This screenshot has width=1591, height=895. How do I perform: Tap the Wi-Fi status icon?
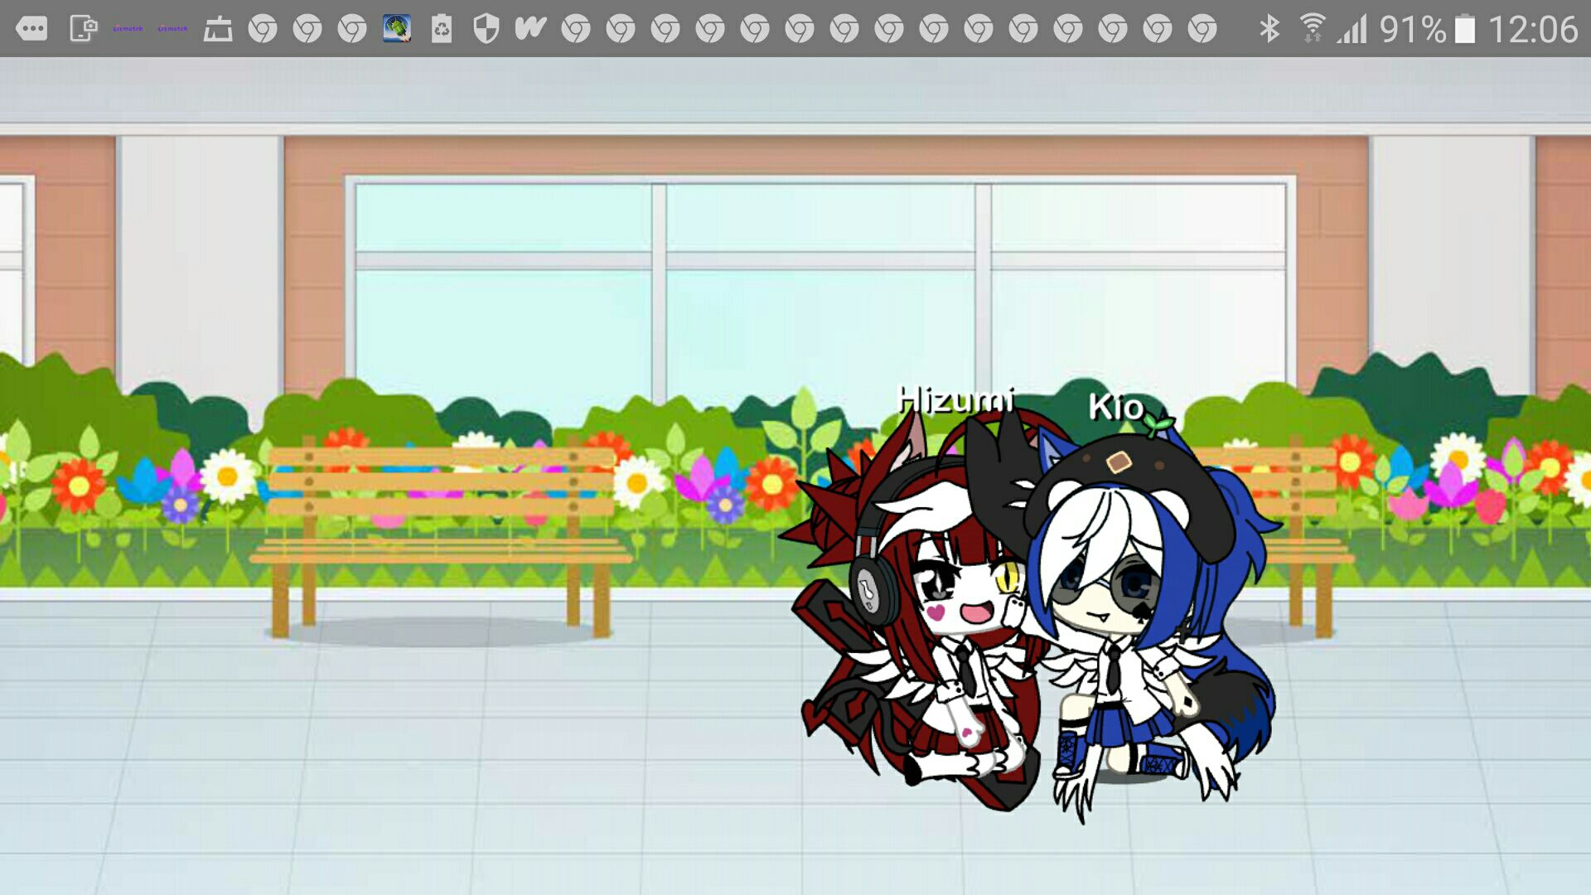coord(1312,29)
